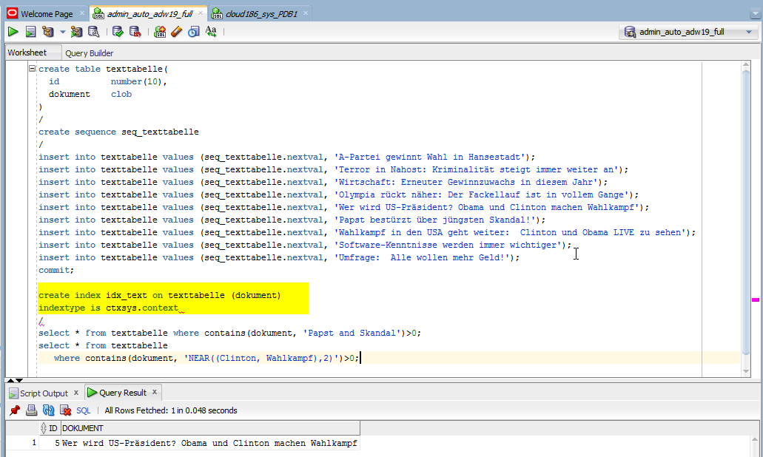763x457 pixels.
Task: Click the Explain Plan icon
Action: pyautogui.click(x=47, y=32)
